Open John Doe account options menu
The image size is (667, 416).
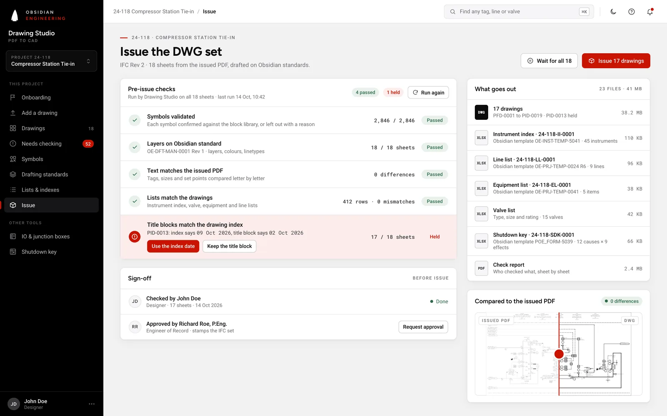(x=92, y=404)
